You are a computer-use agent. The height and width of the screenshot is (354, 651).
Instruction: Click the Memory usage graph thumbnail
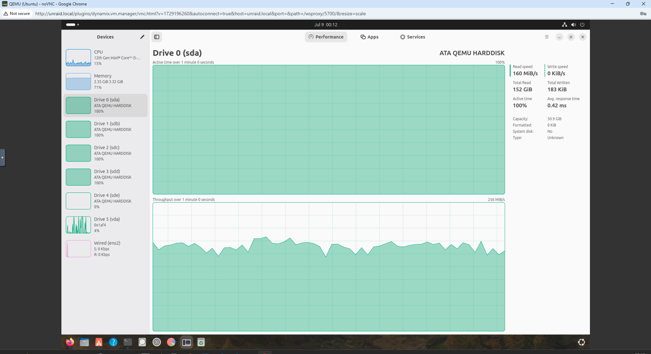[x=78, y=82]
